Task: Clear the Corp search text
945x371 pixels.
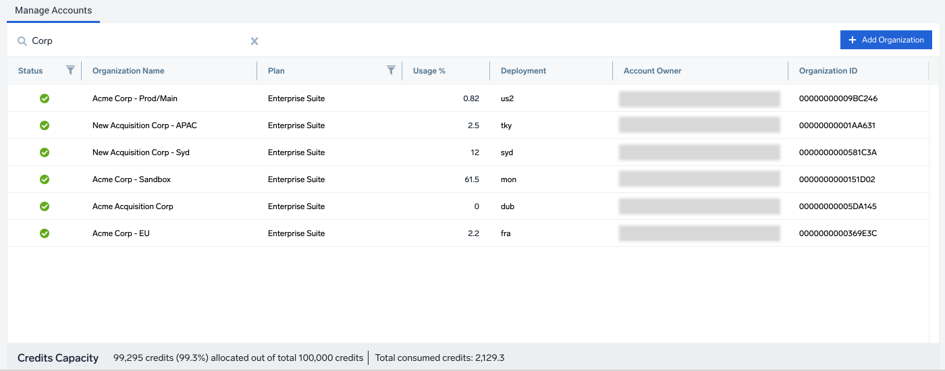Action: tap(254, 41)
